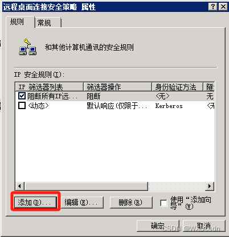Sort by IP 筛选器列表 column header
Screen dimensions: 229x237
coord(49,87)
